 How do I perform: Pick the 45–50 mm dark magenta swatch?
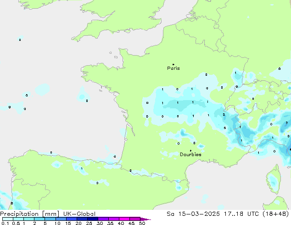(x=135, y=219)
